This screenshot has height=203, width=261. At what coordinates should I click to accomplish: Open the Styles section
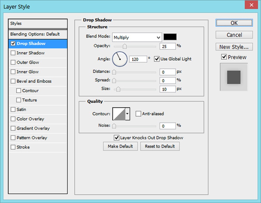[x=38, y=24]
